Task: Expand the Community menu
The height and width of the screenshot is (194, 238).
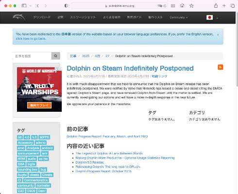Action: 179,17
